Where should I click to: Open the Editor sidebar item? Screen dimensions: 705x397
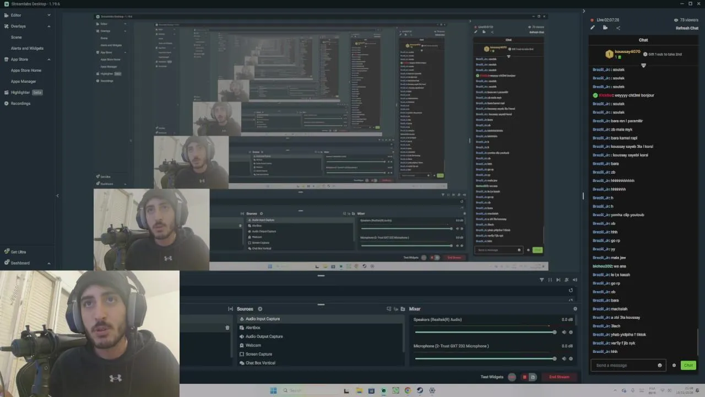[16, 15]
